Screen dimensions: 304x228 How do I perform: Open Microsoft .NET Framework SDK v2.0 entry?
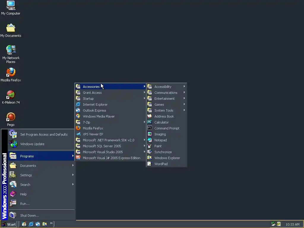[x=110, y=140]
